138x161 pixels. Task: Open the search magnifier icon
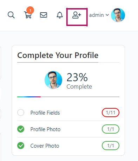point(11,15)
